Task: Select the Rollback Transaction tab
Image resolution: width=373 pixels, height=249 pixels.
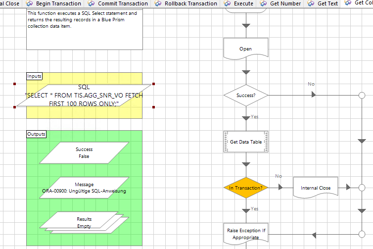Action: point(190,3)
